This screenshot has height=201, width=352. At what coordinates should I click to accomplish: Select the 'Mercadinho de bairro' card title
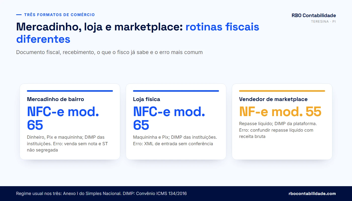point(55,99)
